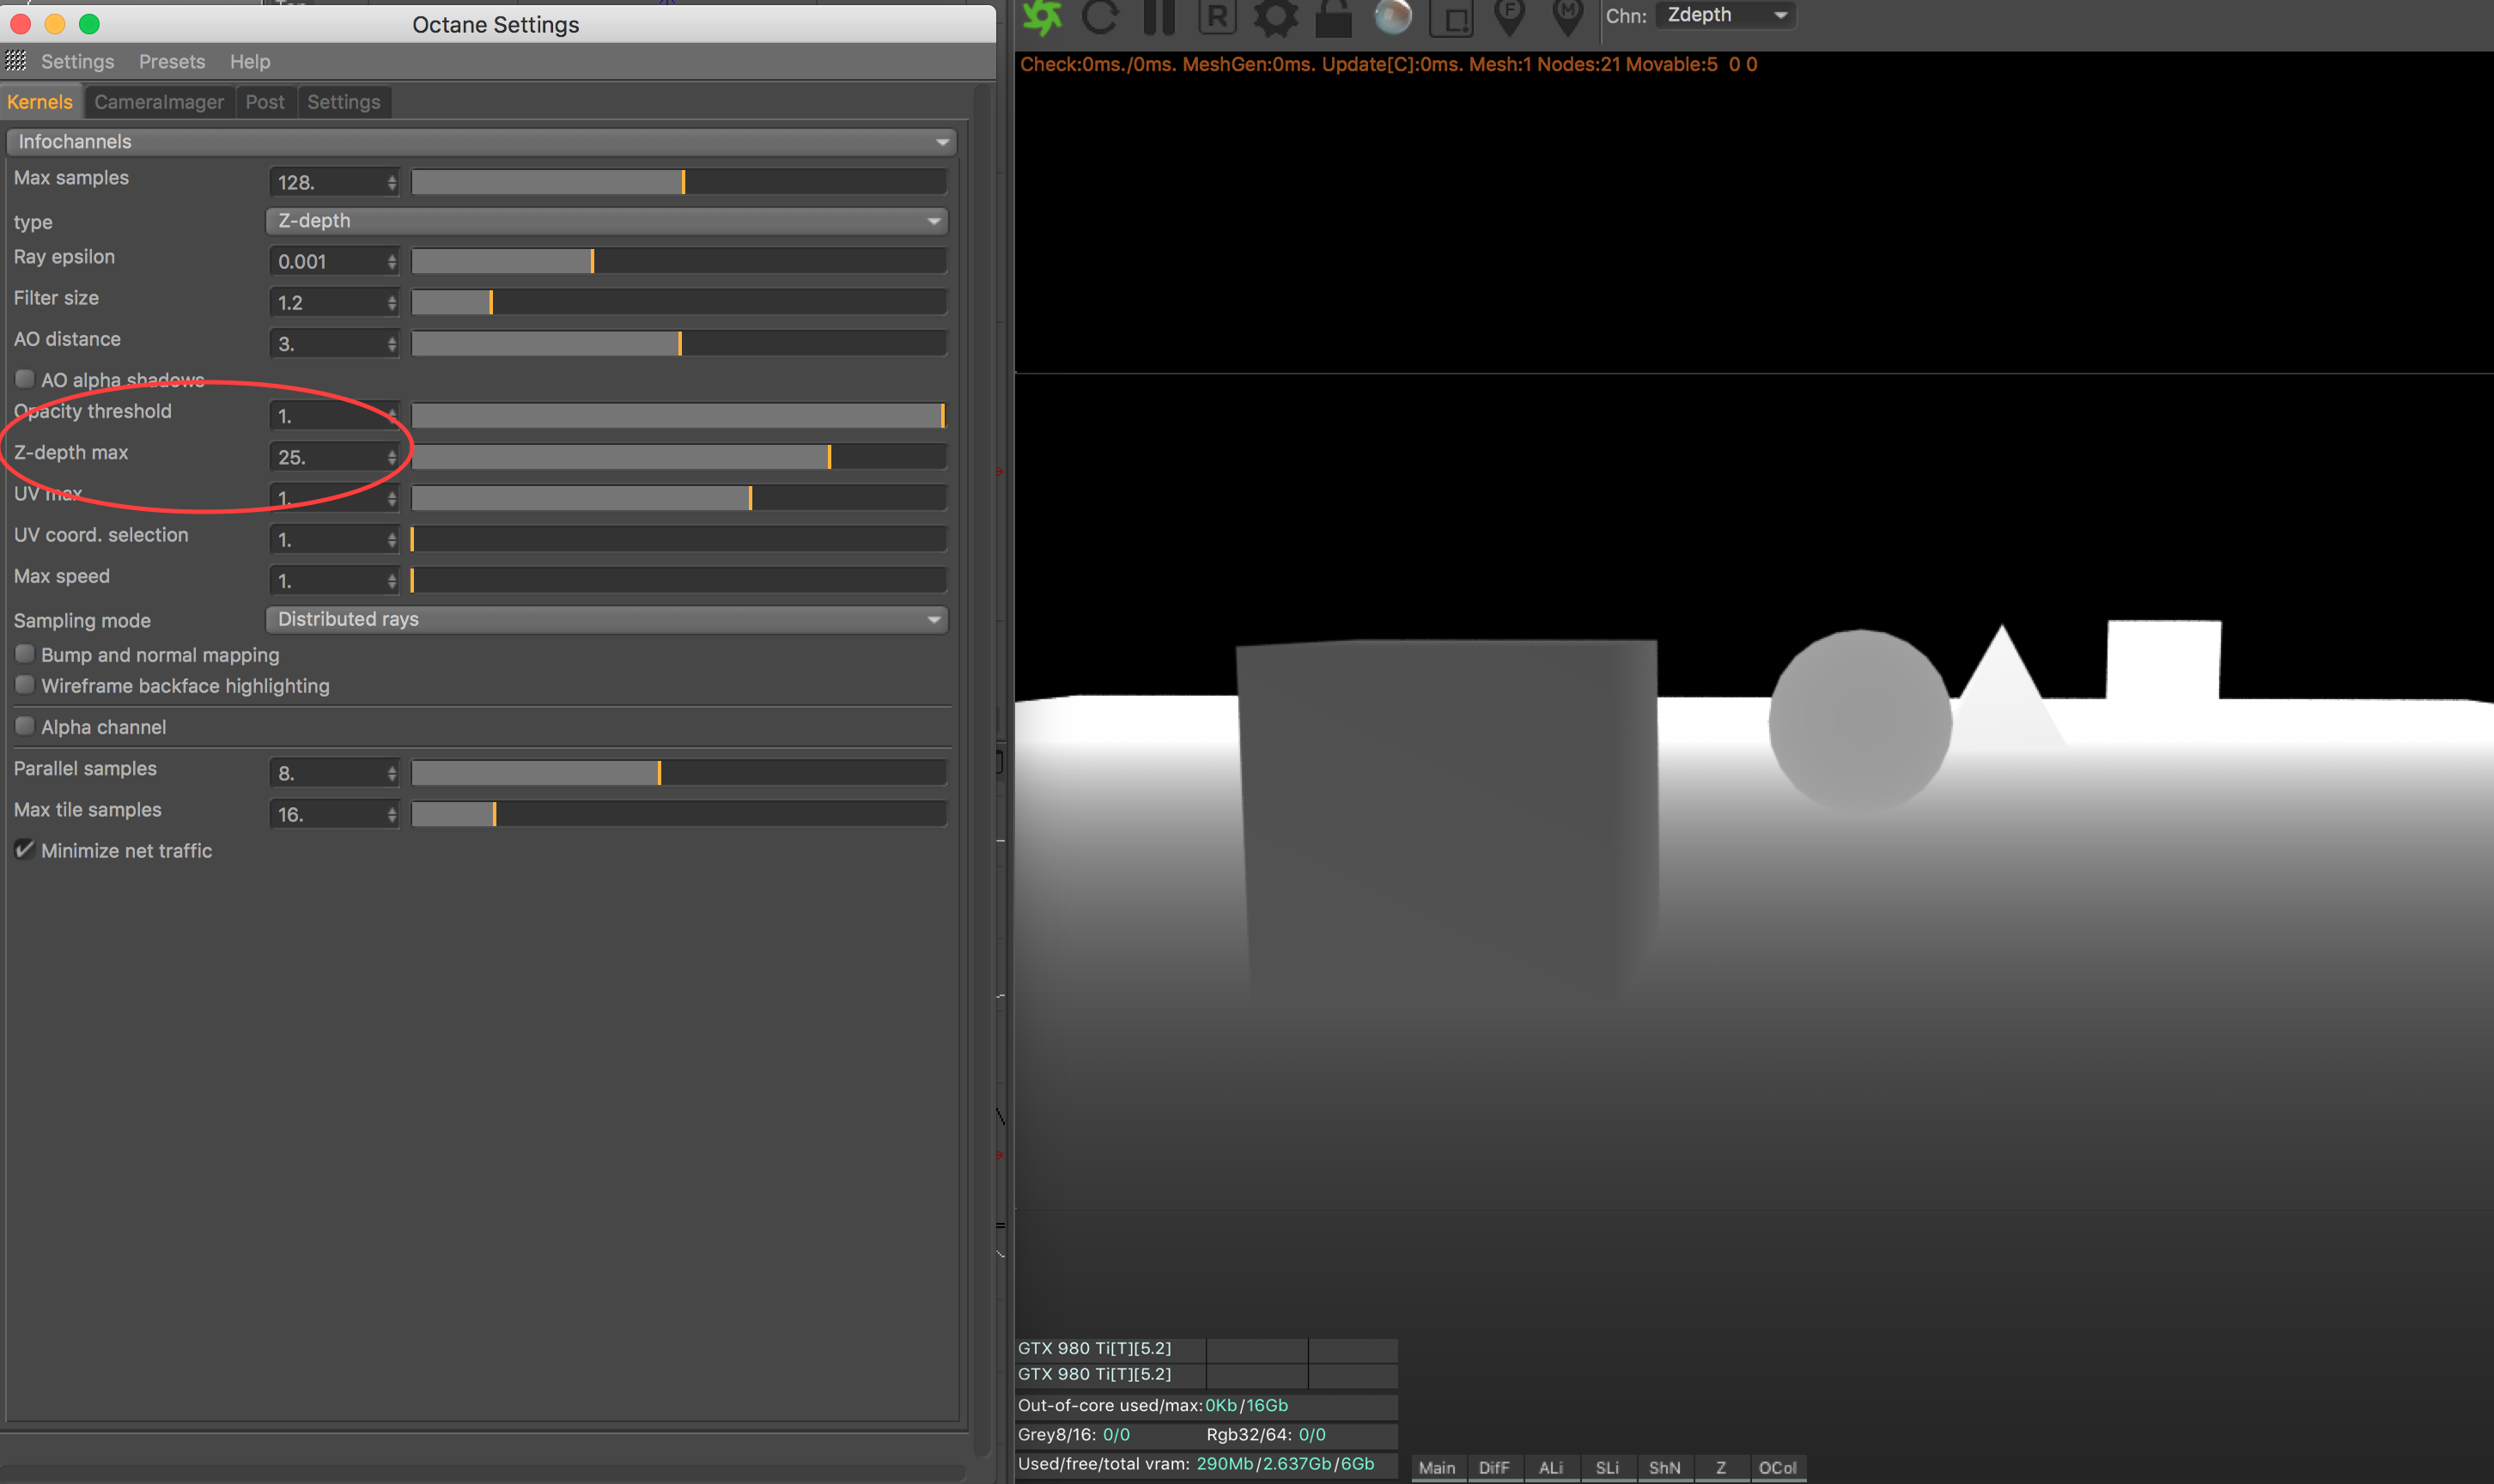Open the Presets menu
Viewport: 2494px width, 1484px height.
tap(172, 62)
